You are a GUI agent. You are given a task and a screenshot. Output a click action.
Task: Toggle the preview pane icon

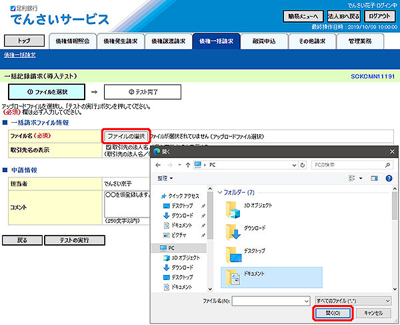tap(373, 178)
